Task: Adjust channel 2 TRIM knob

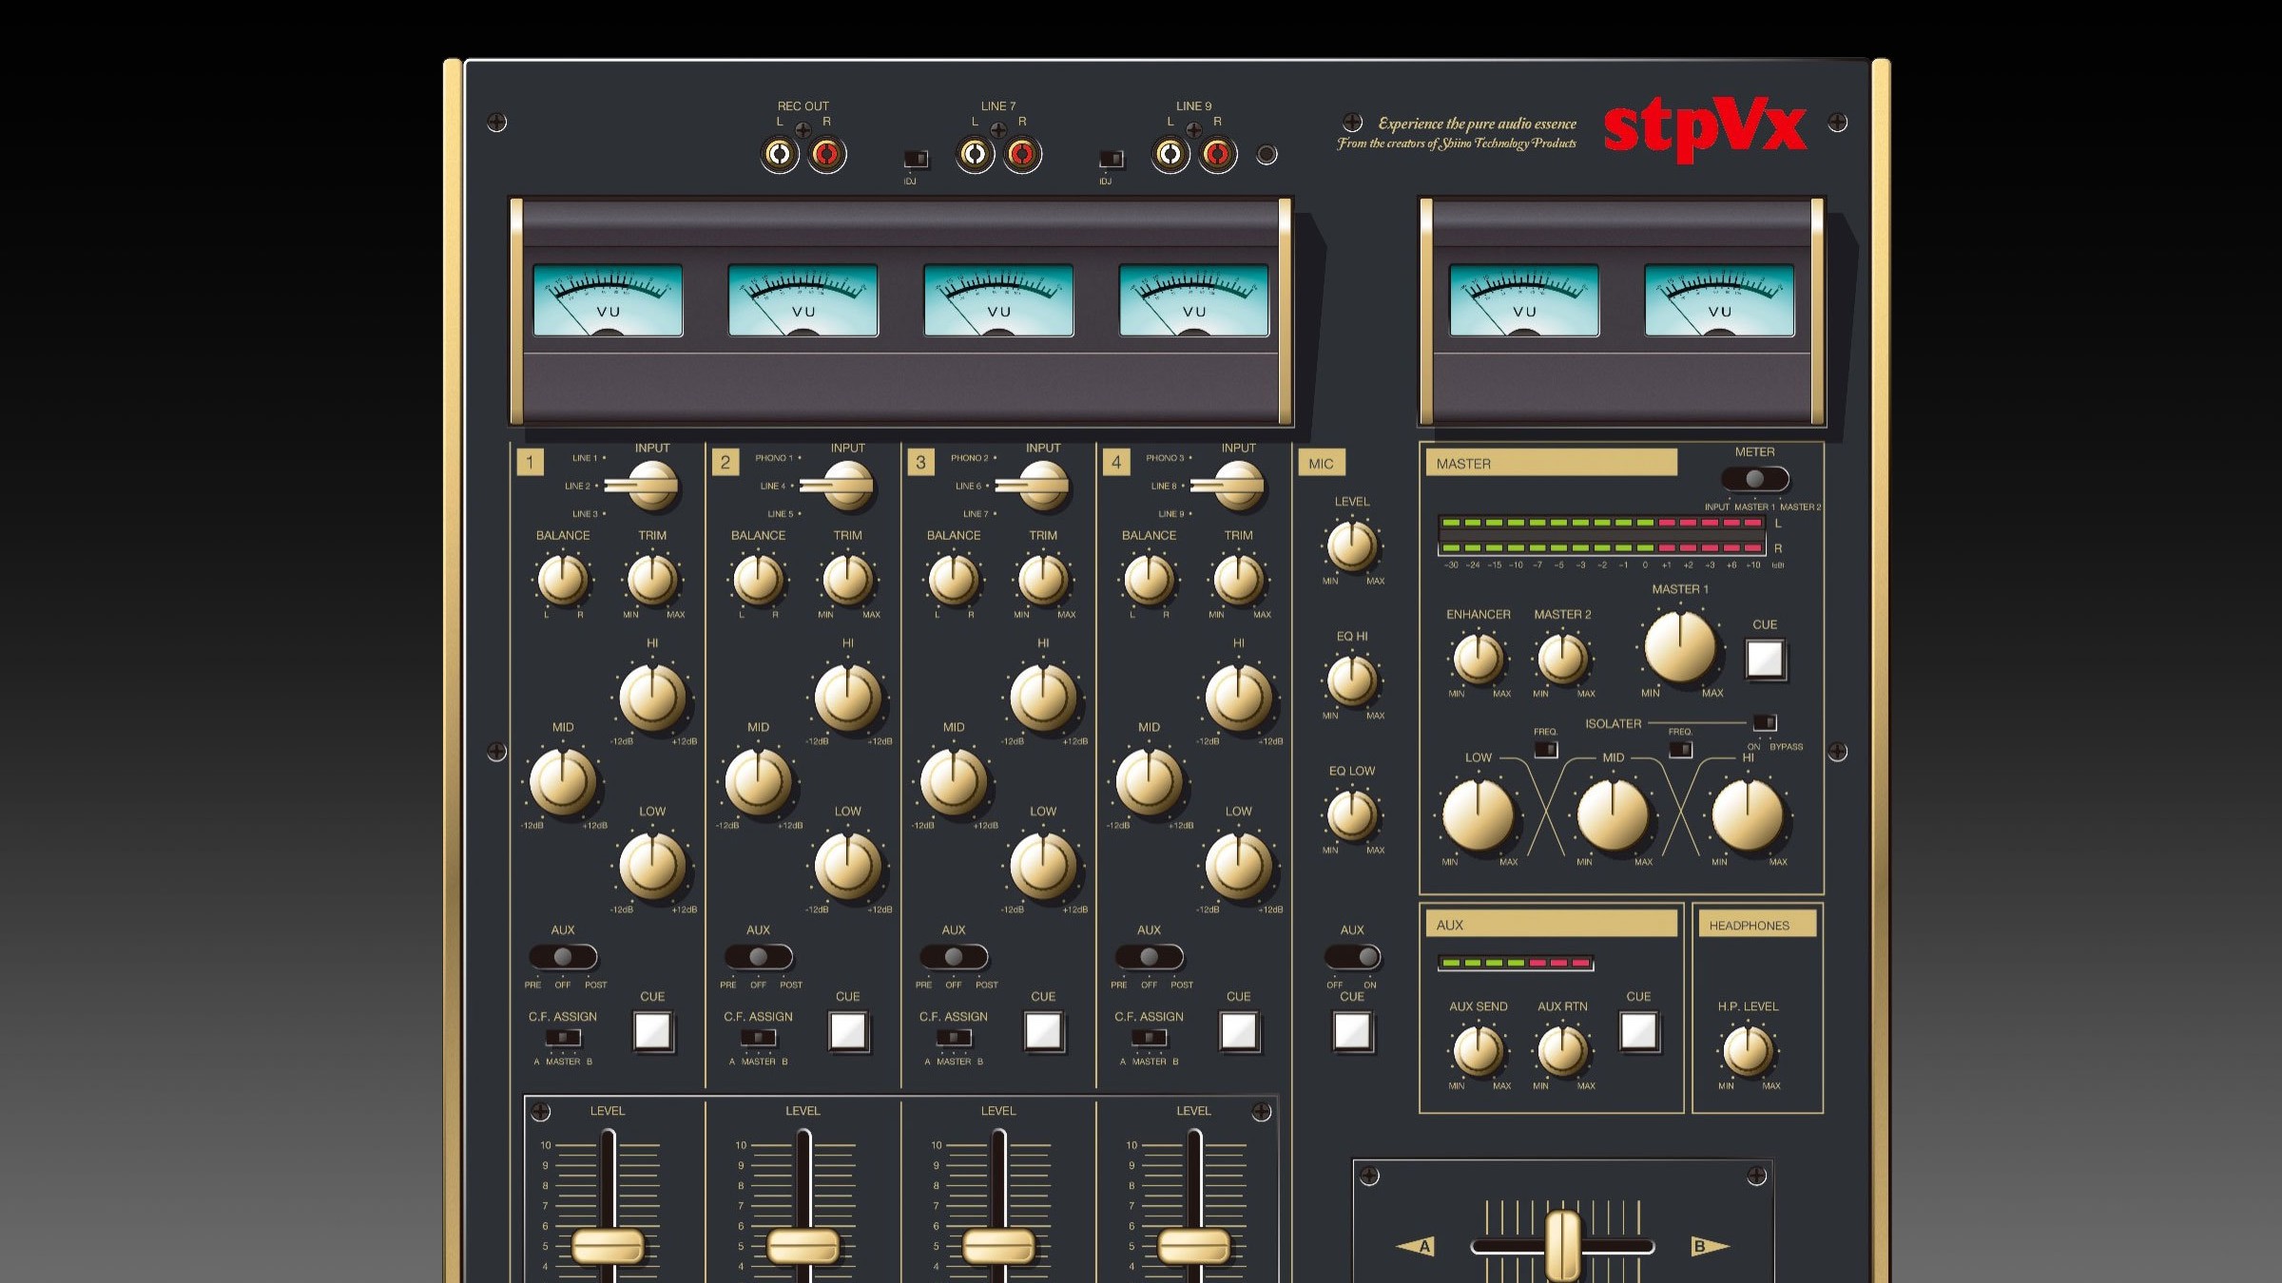Action: [x=847, y=580]
